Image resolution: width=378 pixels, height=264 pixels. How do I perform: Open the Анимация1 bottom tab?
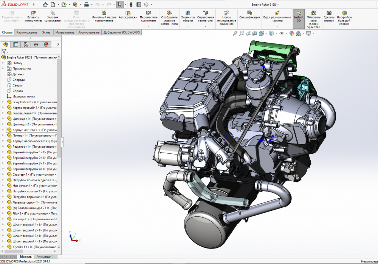point(44,257)
